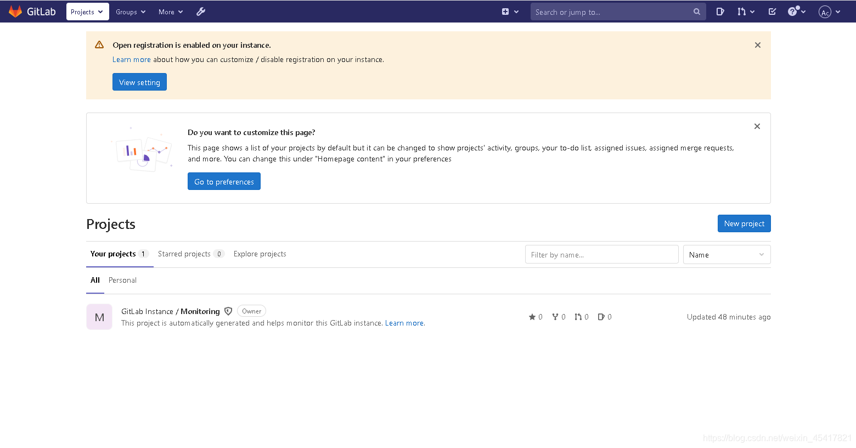The image size is (856, 448).
Task: Open the Explore projects tab
Action: [260, 254]
